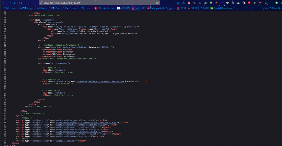Open the particles.js source link
Image resolution: width=282 pixels, height=146 pixels.
click(77, 127)
